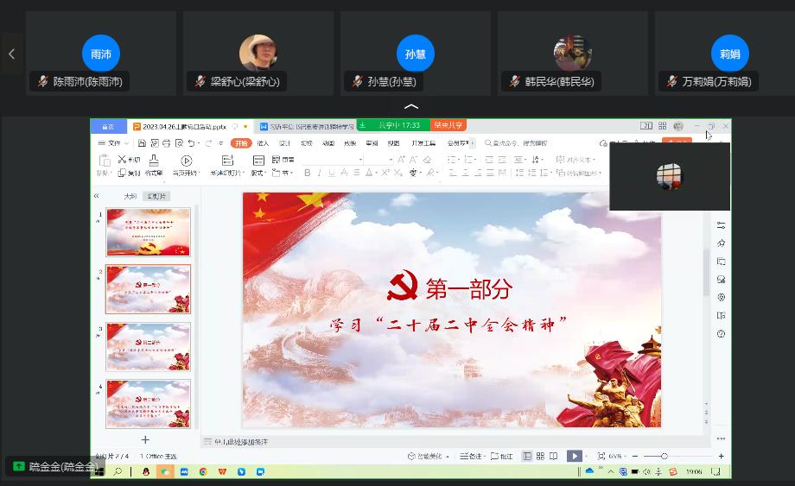Click the zoom slider in status bar
This screenshot has width=795, height=486.
pos(664,456)
